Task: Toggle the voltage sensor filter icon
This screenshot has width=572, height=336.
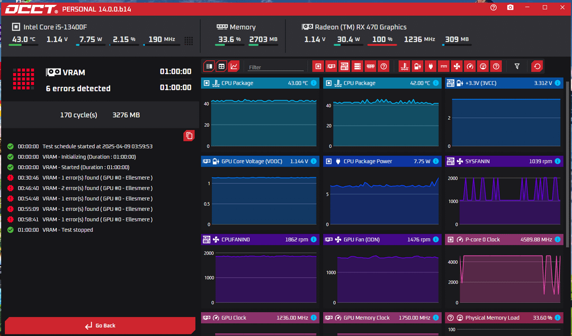Action: [x=417, y=66]
